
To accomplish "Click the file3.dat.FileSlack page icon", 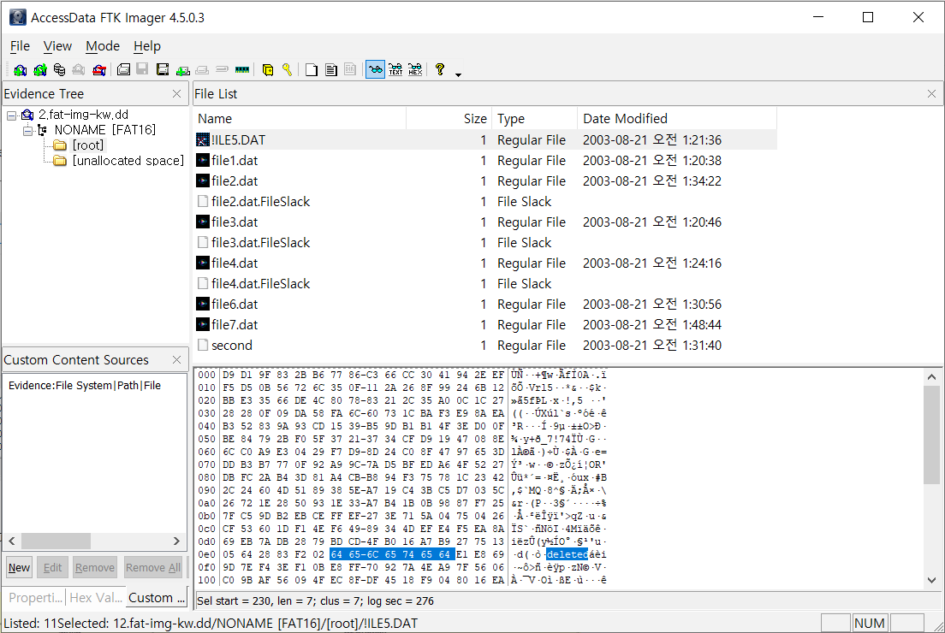I will [x=203, y=243].
